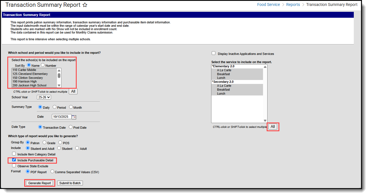
Task: Open the School Year dropdown
Action: (44, 97)
